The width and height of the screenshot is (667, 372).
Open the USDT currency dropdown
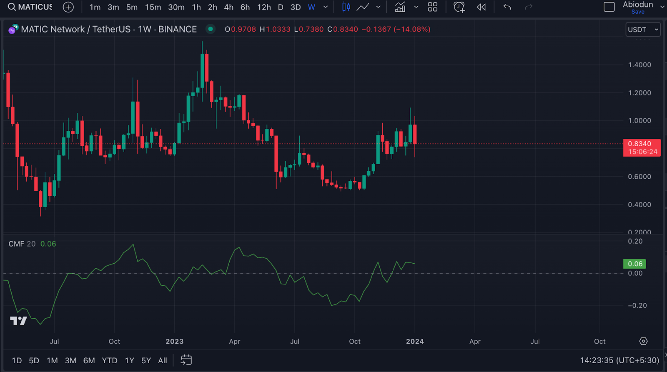click(x=643, y=30)
